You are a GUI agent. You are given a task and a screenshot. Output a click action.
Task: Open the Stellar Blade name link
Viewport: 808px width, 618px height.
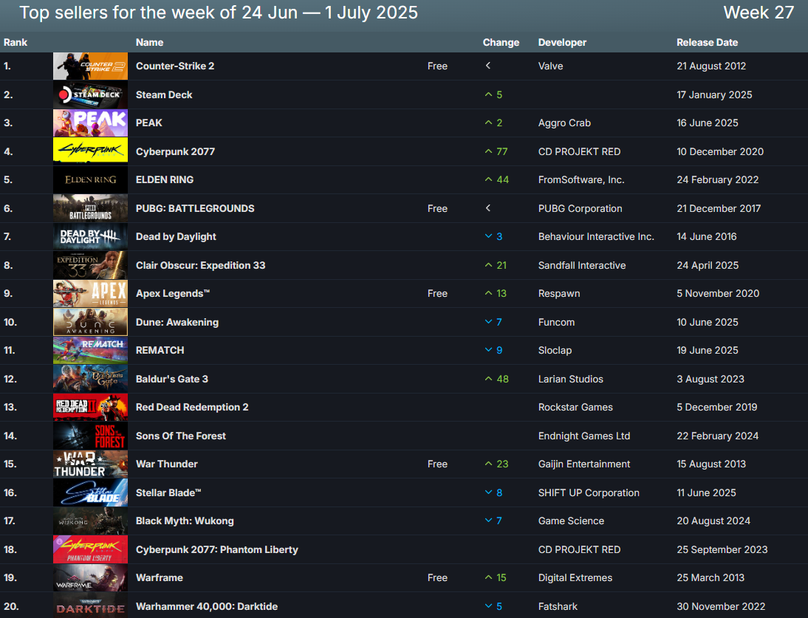coord(168,493)
